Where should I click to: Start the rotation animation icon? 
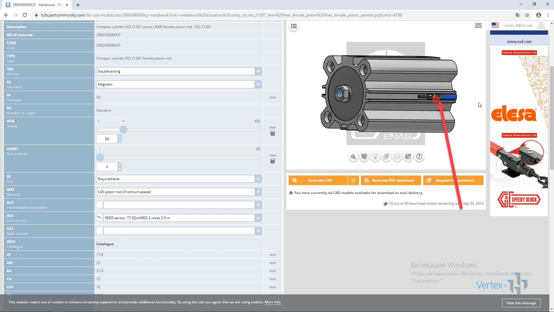coord(375,157)
